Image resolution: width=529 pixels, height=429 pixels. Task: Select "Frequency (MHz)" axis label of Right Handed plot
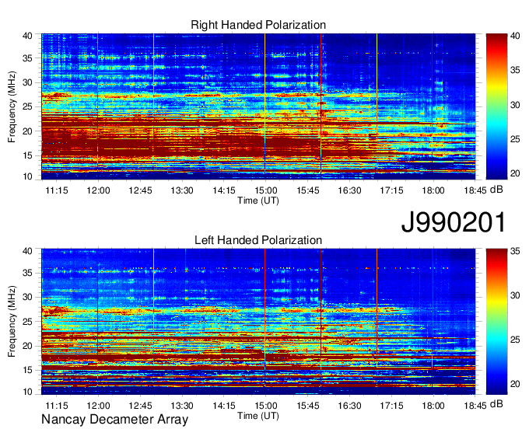point(12,106)
